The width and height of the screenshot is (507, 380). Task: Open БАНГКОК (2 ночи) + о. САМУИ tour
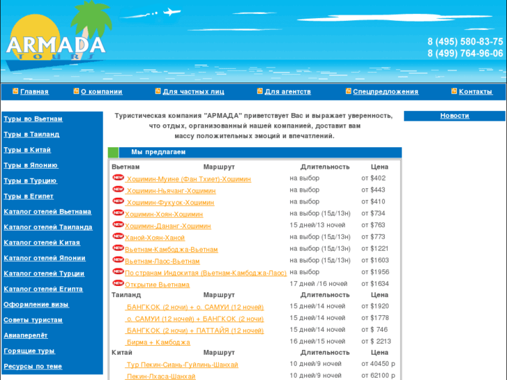pyautogui.click(x=195, y=307)
